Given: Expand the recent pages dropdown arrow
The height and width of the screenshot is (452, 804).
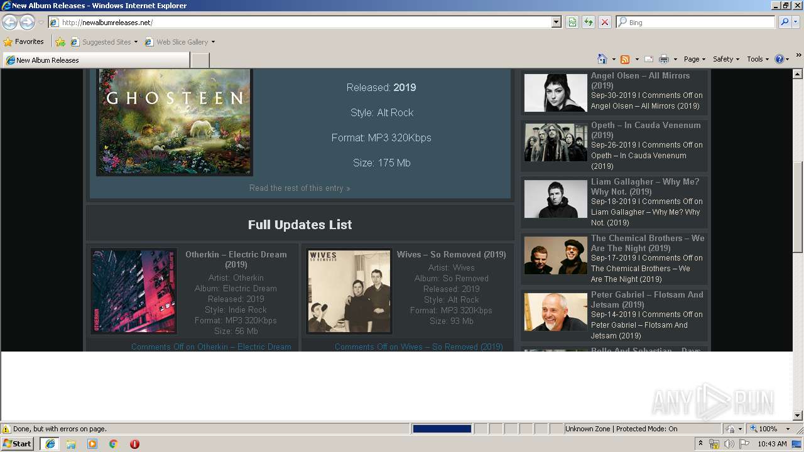Looking at the screenshot, I should (x=41, y=23).
